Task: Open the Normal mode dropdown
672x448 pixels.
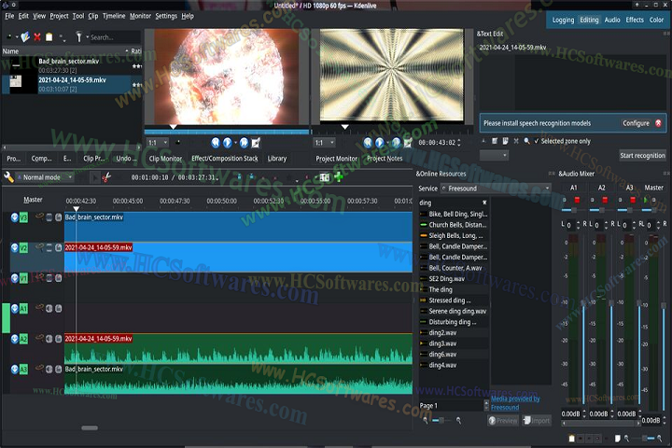Action: pos(44,177)
